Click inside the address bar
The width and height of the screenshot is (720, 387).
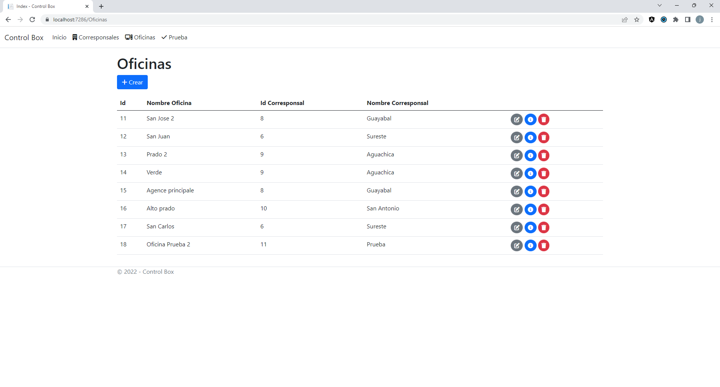150,19
